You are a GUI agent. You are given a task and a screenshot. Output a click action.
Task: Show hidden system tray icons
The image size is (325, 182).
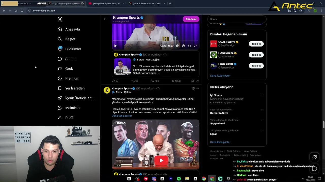tap(303, 178)
